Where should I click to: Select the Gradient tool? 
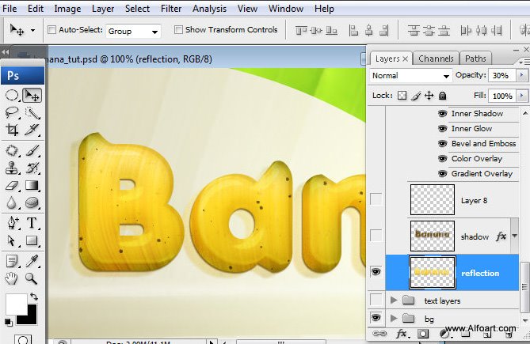(32, 185)
